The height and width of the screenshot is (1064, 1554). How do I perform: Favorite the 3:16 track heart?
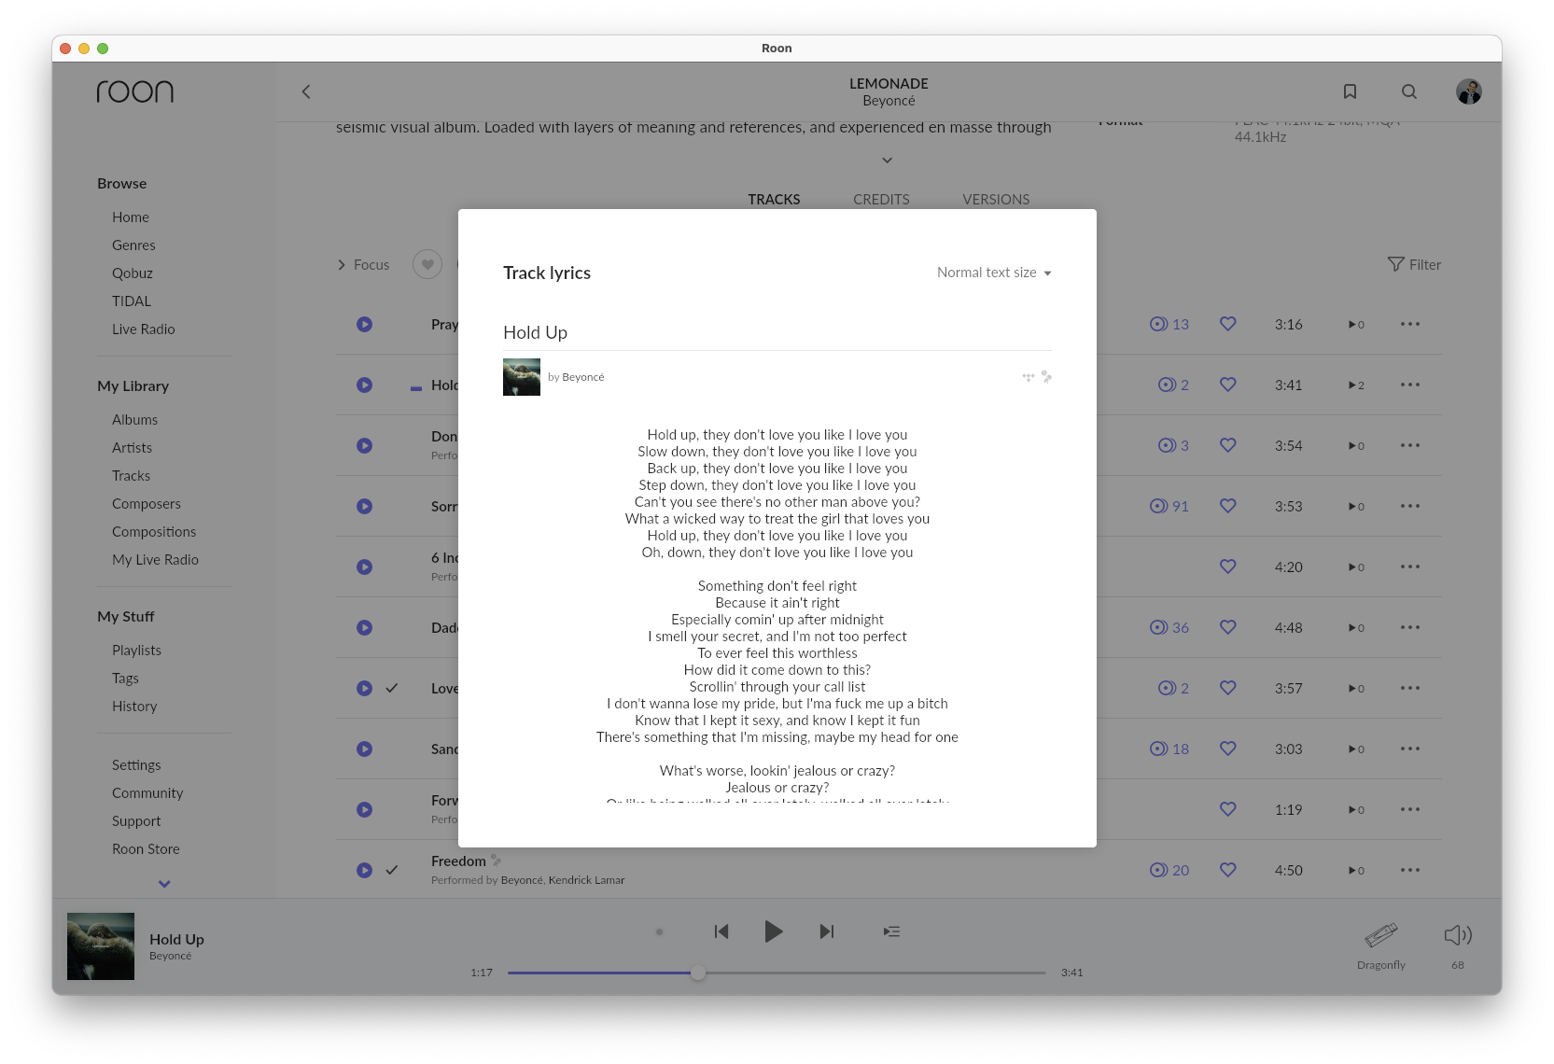point(1228,324)
